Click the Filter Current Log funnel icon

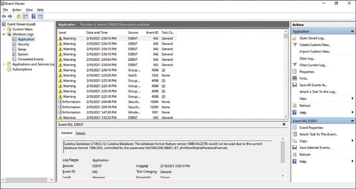coord(294,65)
